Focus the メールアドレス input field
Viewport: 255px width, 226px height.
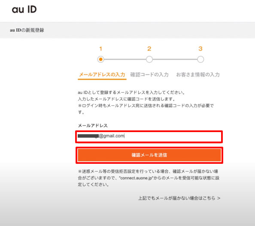pos(149,137)
